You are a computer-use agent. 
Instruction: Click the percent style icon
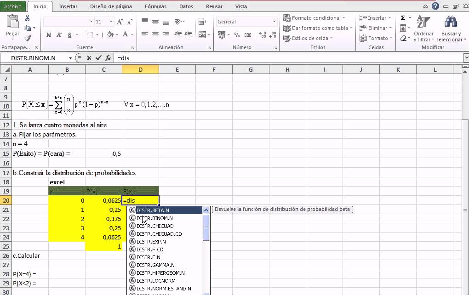coord(237,35)
